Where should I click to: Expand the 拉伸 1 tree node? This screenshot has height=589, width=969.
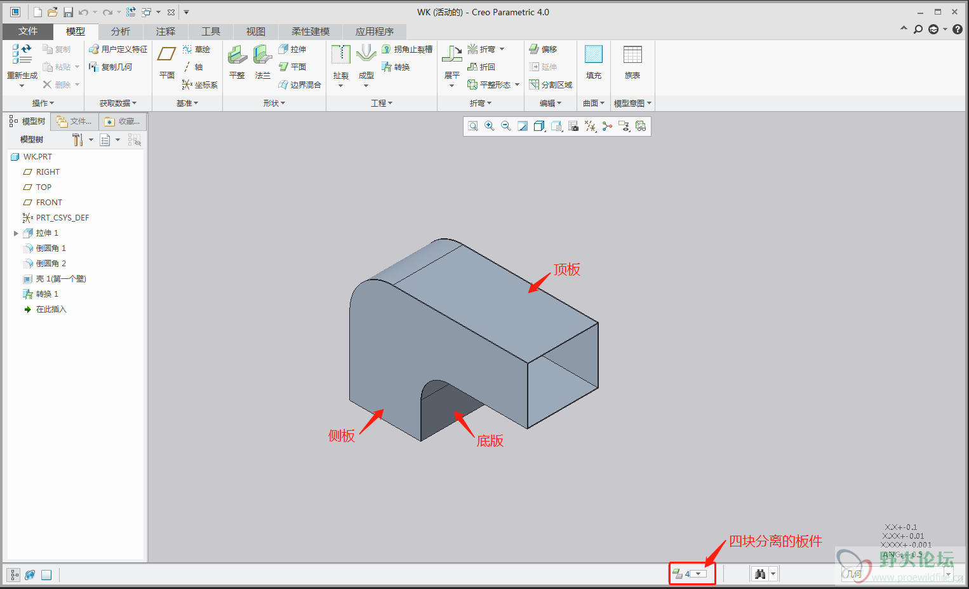tap(16, 233)
